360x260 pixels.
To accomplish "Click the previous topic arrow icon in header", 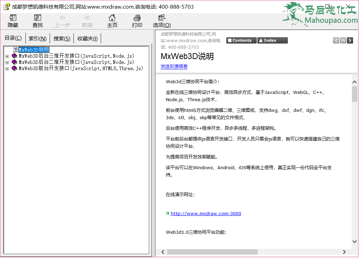I will click(336, 40).
